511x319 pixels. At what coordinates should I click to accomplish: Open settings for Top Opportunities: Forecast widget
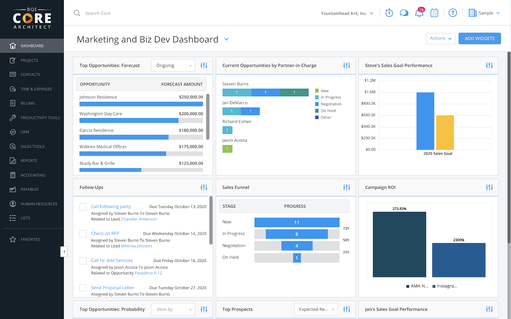click(x=204, y=65)
